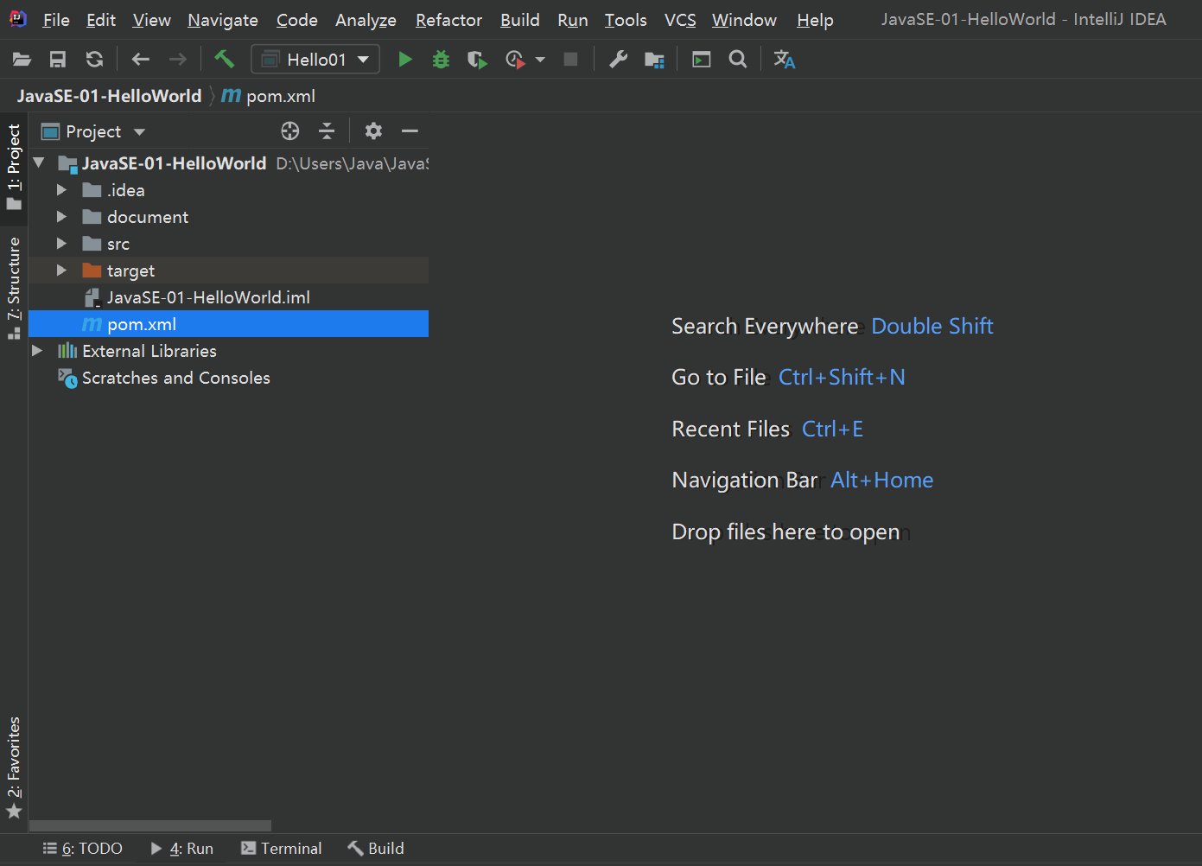Click the grey Stop square icon
Image resolution: width=1202 pixels, height=866 pixels.
pos(570,60)
